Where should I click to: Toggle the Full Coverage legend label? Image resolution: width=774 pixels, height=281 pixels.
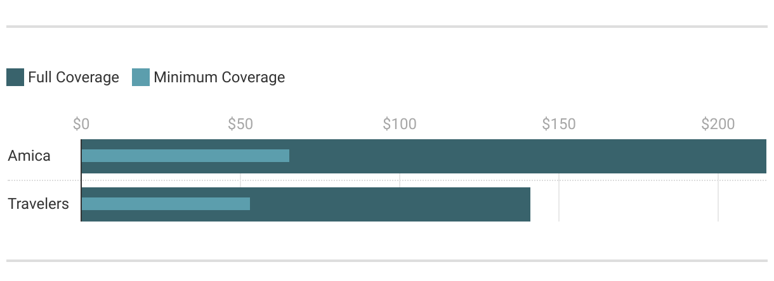click(x=73, y=78)
